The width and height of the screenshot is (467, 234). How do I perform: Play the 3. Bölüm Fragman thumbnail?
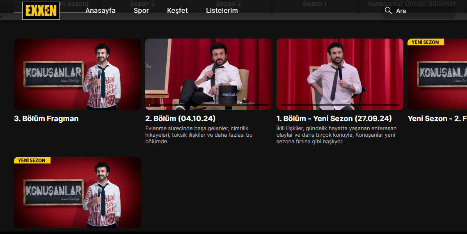click(78, 74)
